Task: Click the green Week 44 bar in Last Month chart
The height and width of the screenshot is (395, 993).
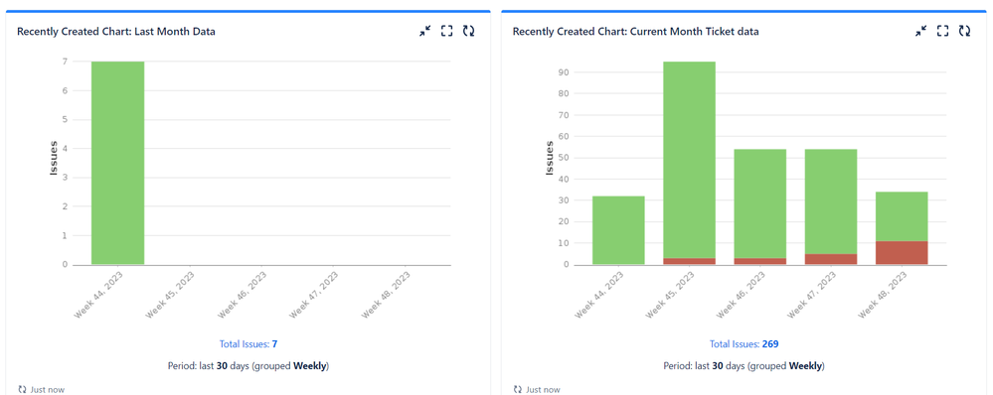Action: (x=118, y=163)
